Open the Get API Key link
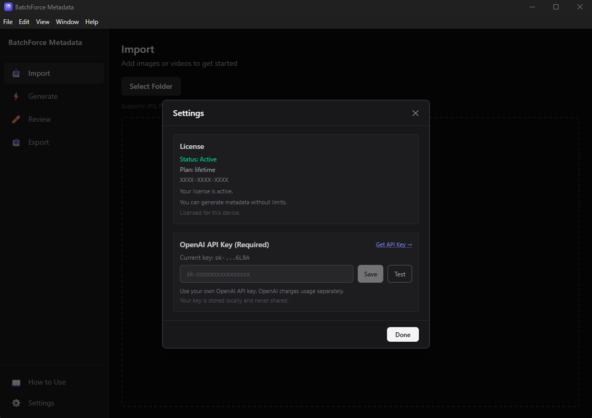 tap(394, 244)
